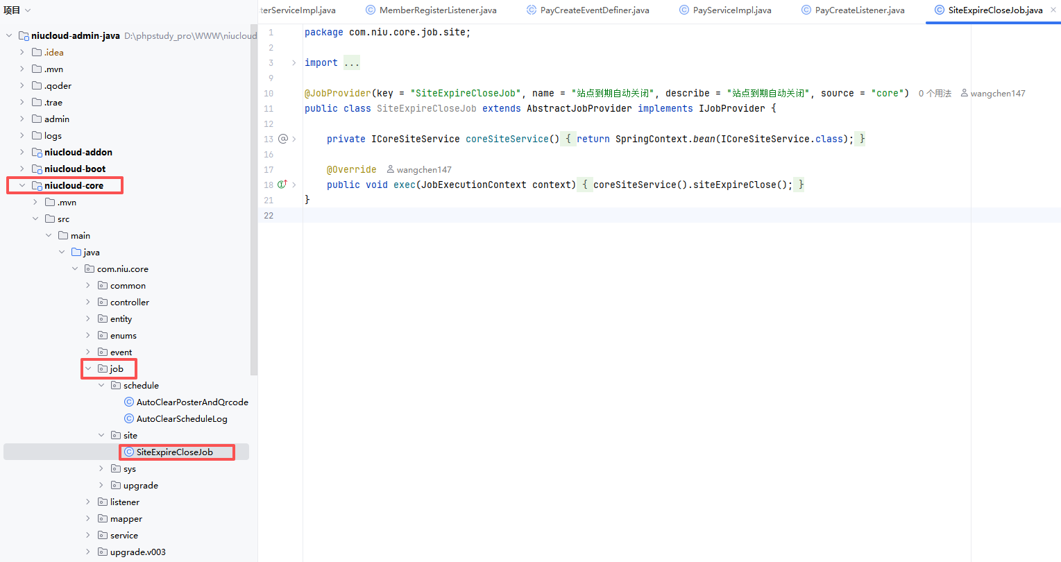This screenshot has width=1061, height=562.
Task: Click the "0 个用法" usages hint
Action: tap(935, 94)
